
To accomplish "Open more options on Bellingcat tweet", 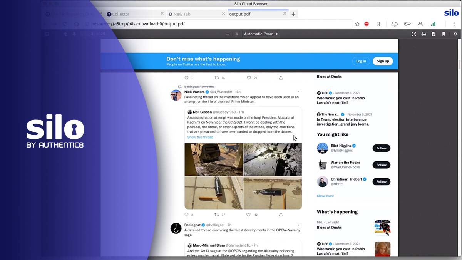I will click(300, 225).
